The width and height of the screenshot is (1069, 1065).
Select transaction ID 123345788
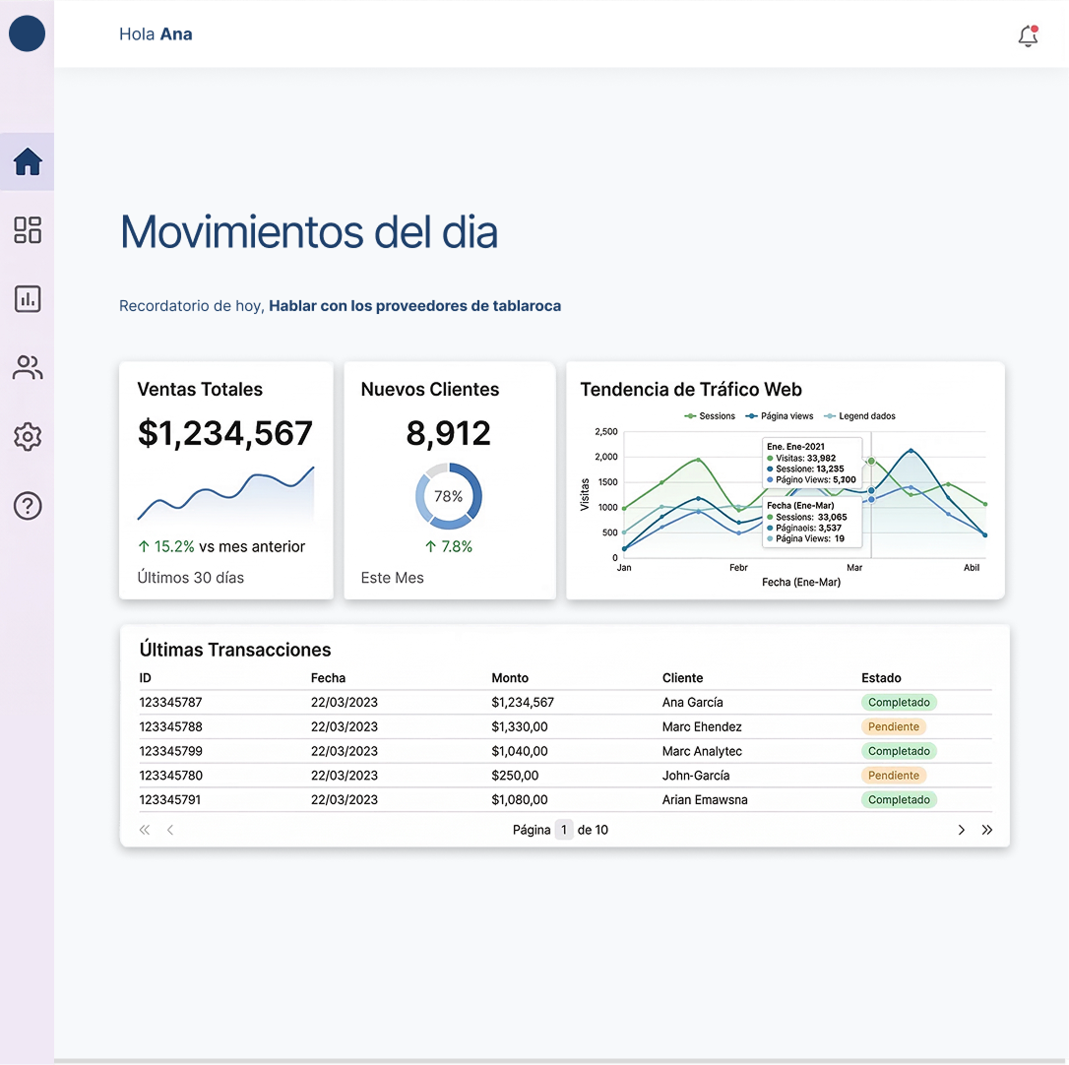[170, 726]
